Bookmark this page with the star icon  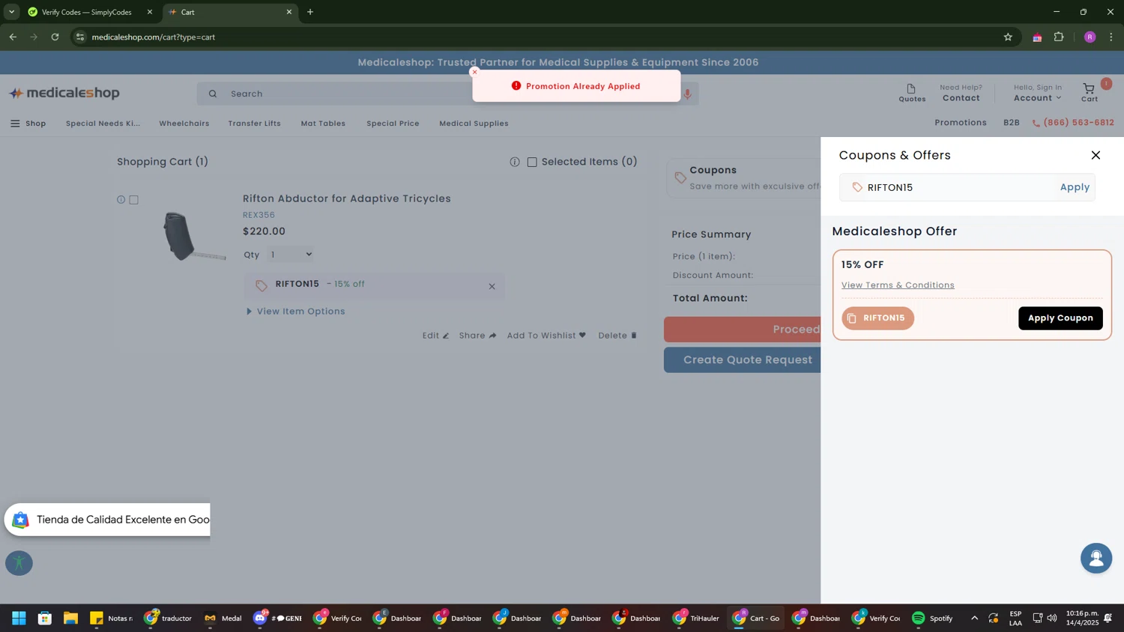1008,37
